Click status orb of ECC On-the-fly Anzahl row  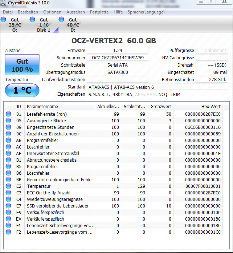pos(8,193)
